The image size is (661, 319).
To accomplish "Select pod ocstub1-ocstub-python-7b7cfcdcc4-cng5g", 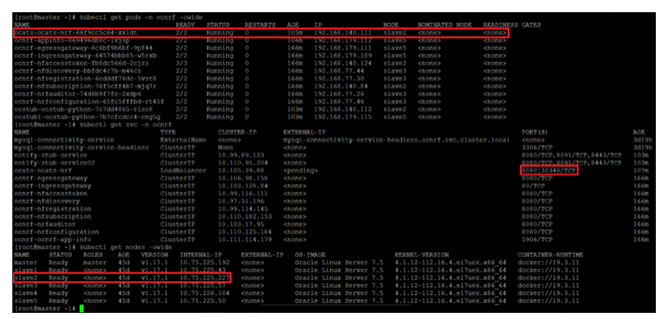I will click(87, 117).
